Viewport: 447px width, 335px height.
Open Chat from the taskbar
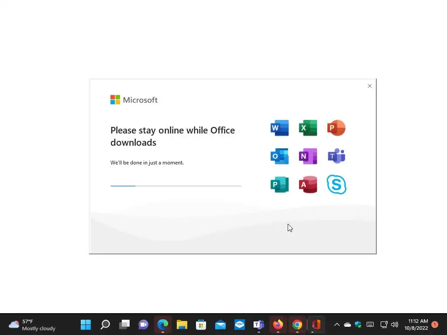coord(143,325)
